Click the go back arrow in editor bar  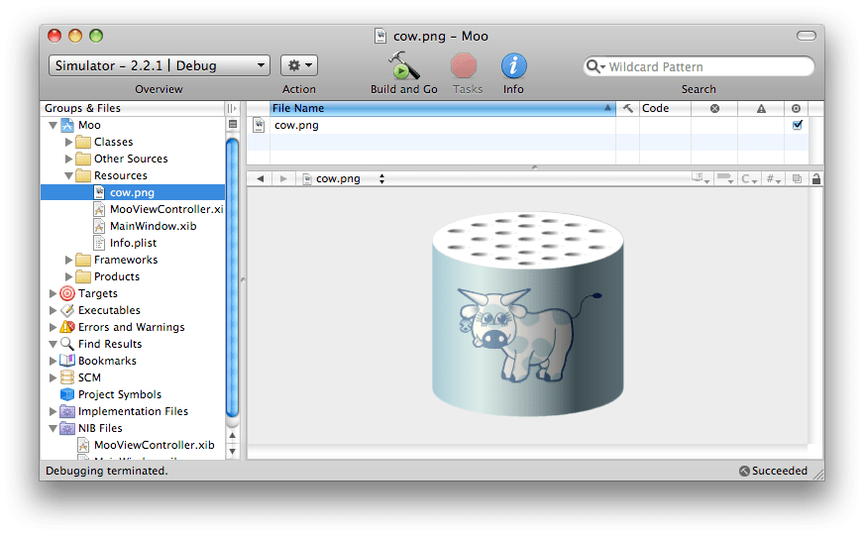pyautogui.click(x=260, y=179)
